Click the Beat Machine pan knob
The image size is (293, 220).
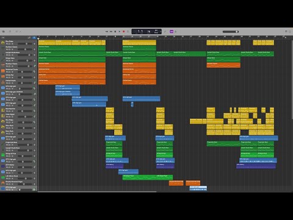click(34, 111)
